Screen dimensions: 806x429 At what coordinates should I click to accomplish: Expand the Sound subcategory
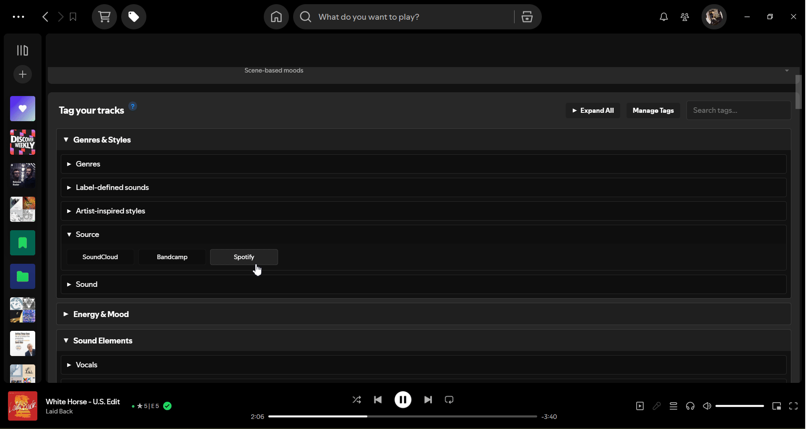tap(424, 284)
